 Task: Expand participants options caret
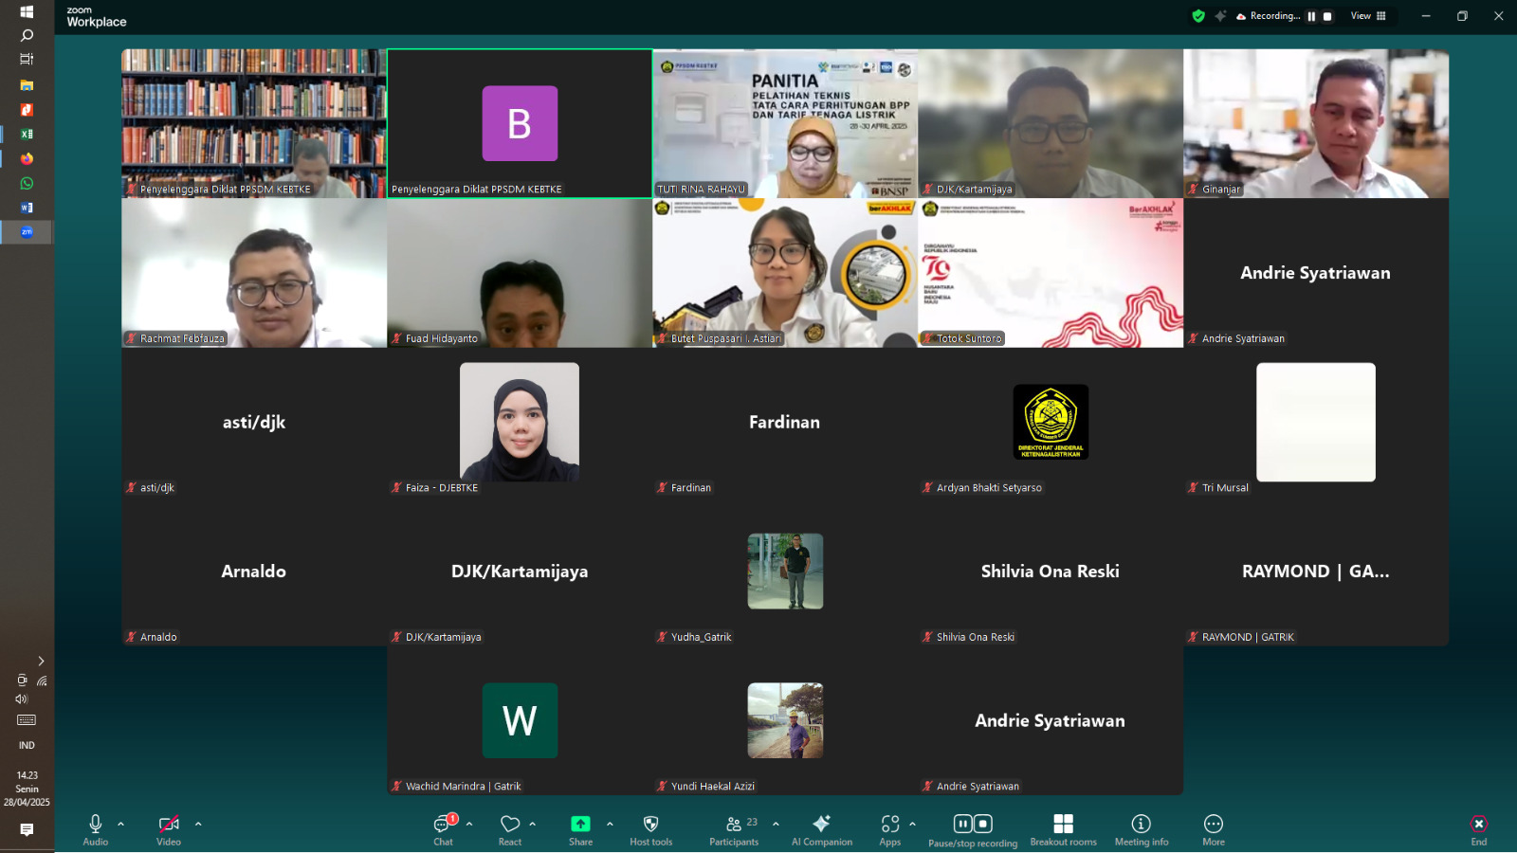[x=776, y=824]
